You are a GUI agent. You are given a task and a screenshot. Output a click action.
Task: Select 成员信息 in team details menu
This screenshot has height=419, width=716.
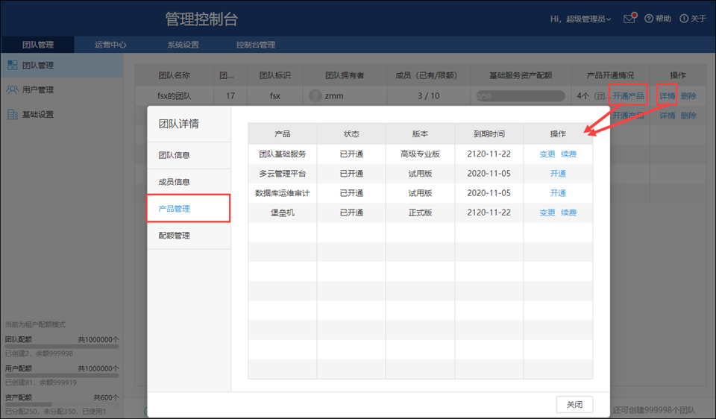pyautogui.click(x=175, y=182)
